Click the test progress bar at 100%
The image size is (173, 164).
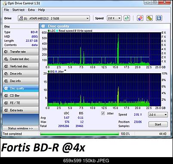tap(80, 134)
